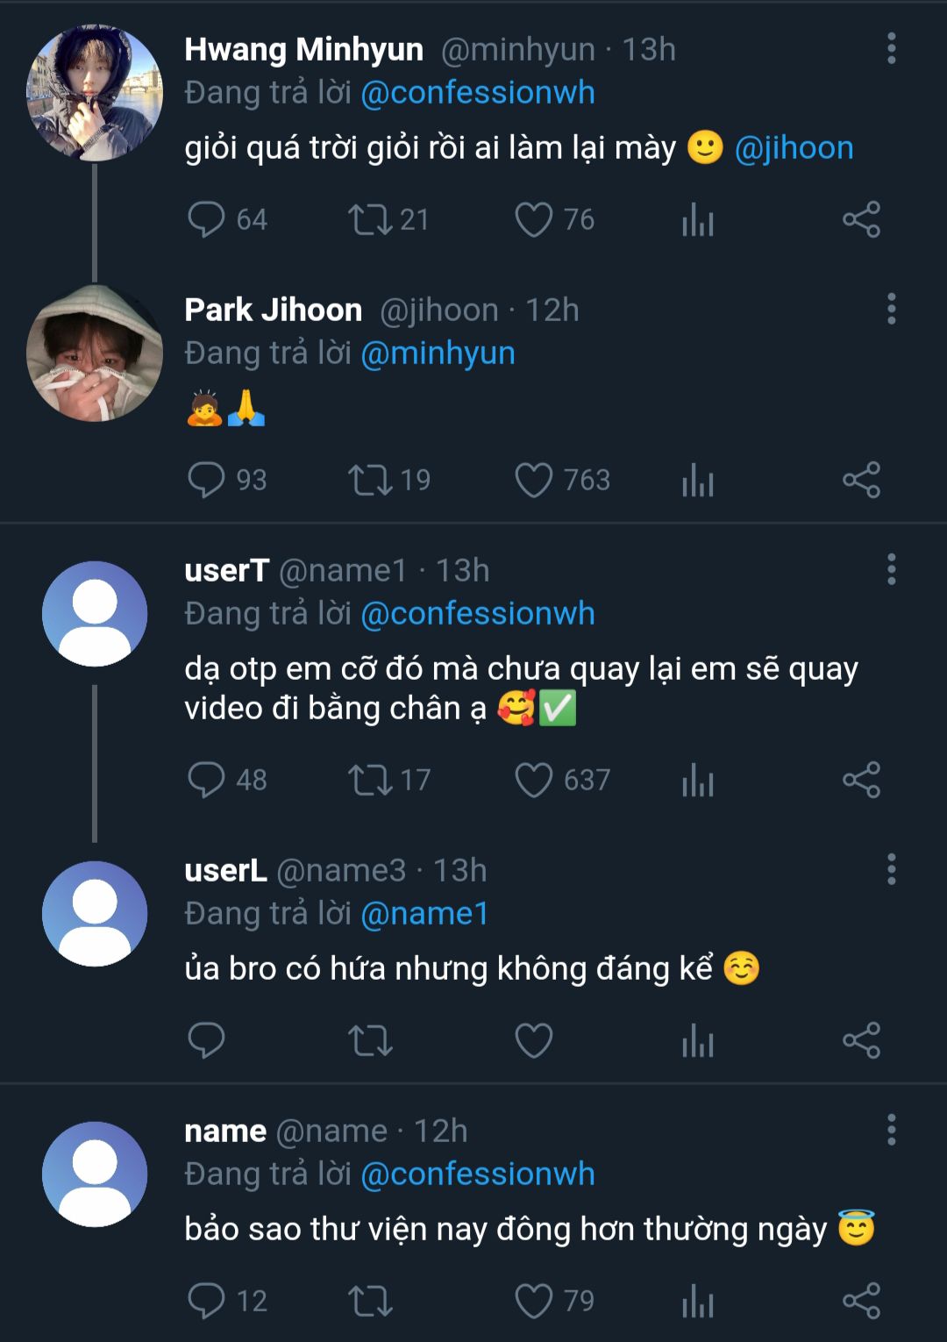947x1342 pixels.
Task: Reply to the library tweet by name
Action: click(207, 1301)
